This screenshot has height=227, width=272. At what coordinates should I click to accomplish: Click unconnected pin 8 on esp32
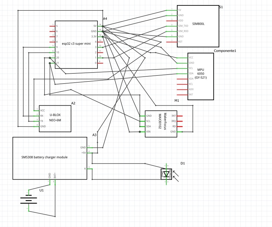(x=52, y=42)
